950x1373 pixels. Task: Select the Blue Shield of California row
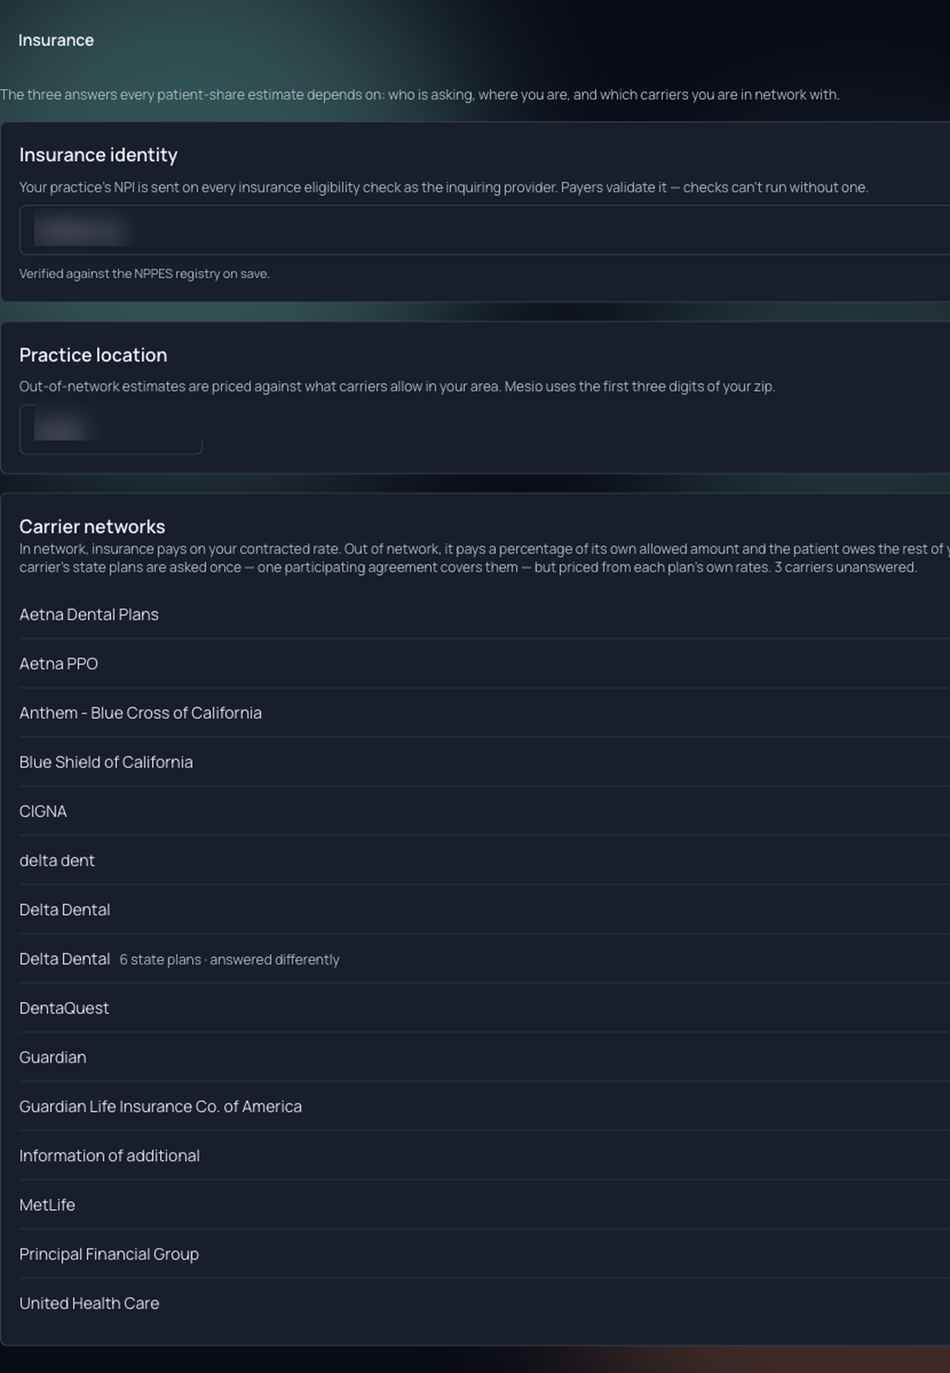click(x=484, y=762)
